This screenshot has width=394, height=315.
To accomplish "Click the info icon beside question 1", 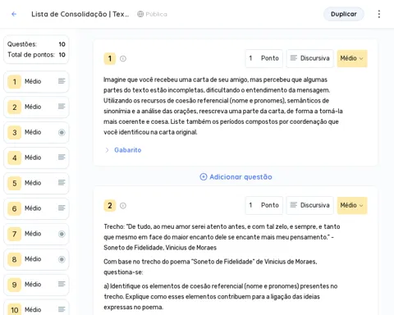I will click(x=123, y=58).
